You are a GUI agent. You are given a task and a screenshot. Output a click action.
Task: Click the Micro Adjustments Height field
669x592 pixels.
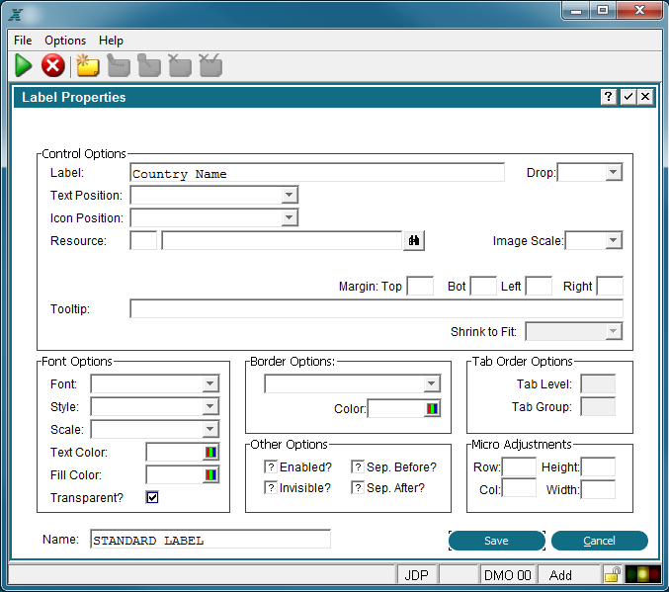tap(598, 466)
